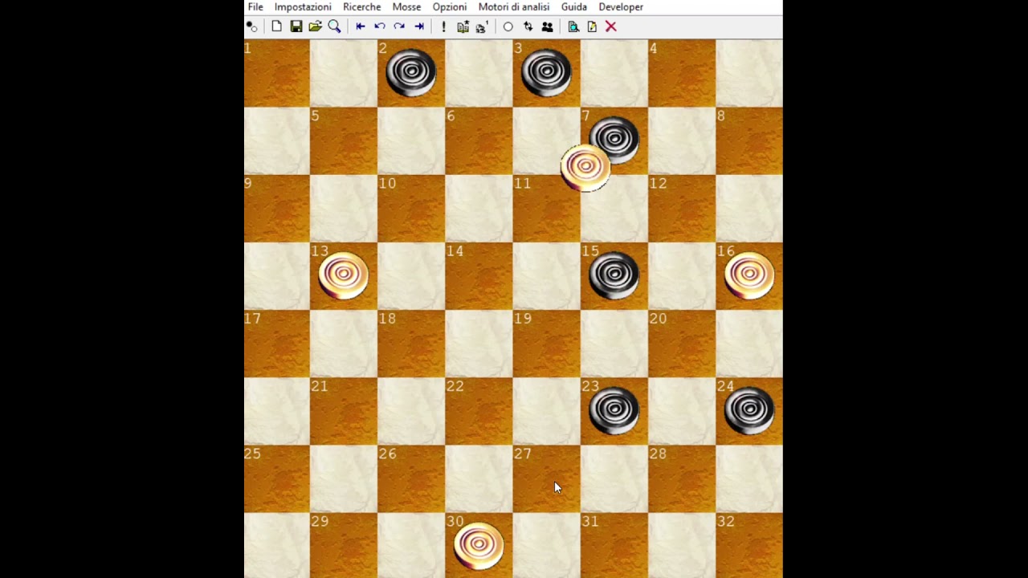Click empty square 5 on the board
This screenshot has height=578, width=1028.
tap(344, 140)
